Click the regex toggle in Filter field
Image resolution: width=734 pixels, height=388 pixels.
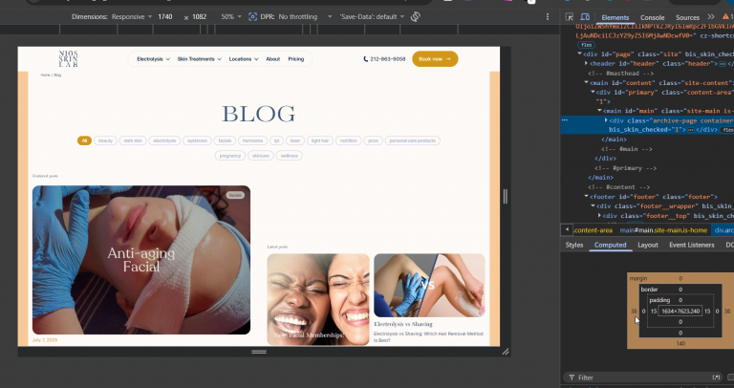click(716, 377)
